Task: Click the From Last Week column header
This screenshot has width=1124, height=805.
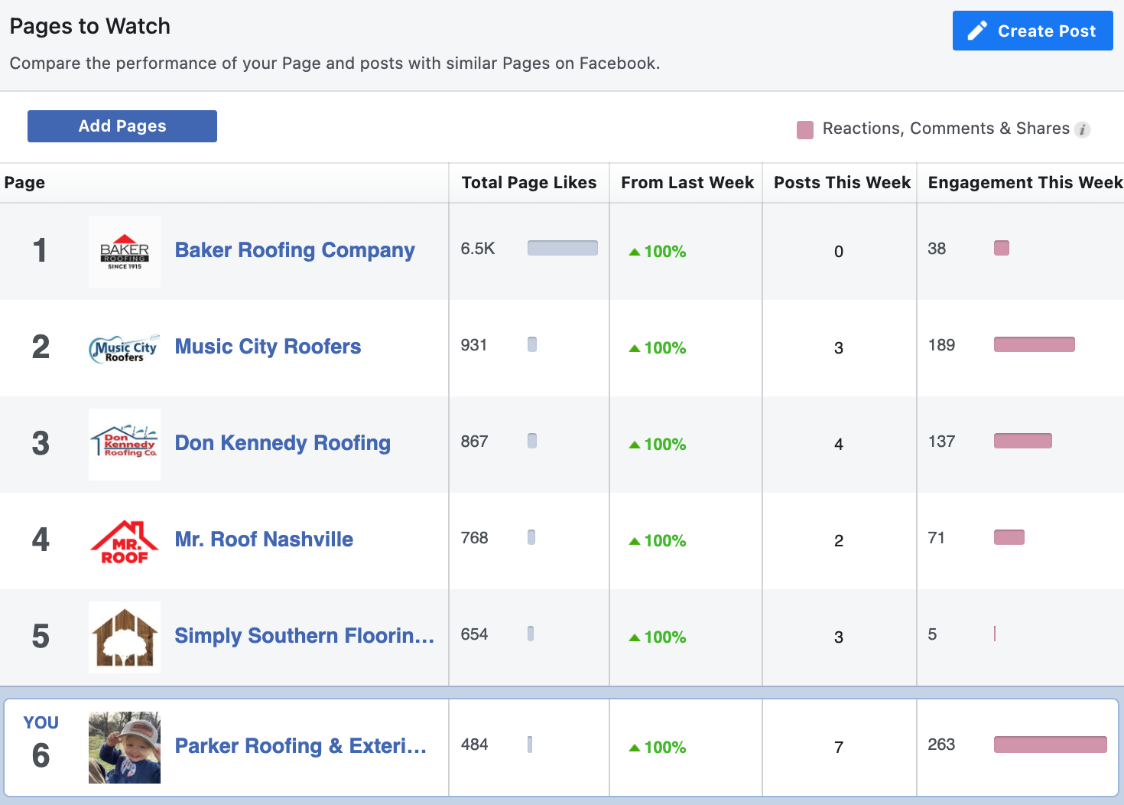Action: coord(687,183)
